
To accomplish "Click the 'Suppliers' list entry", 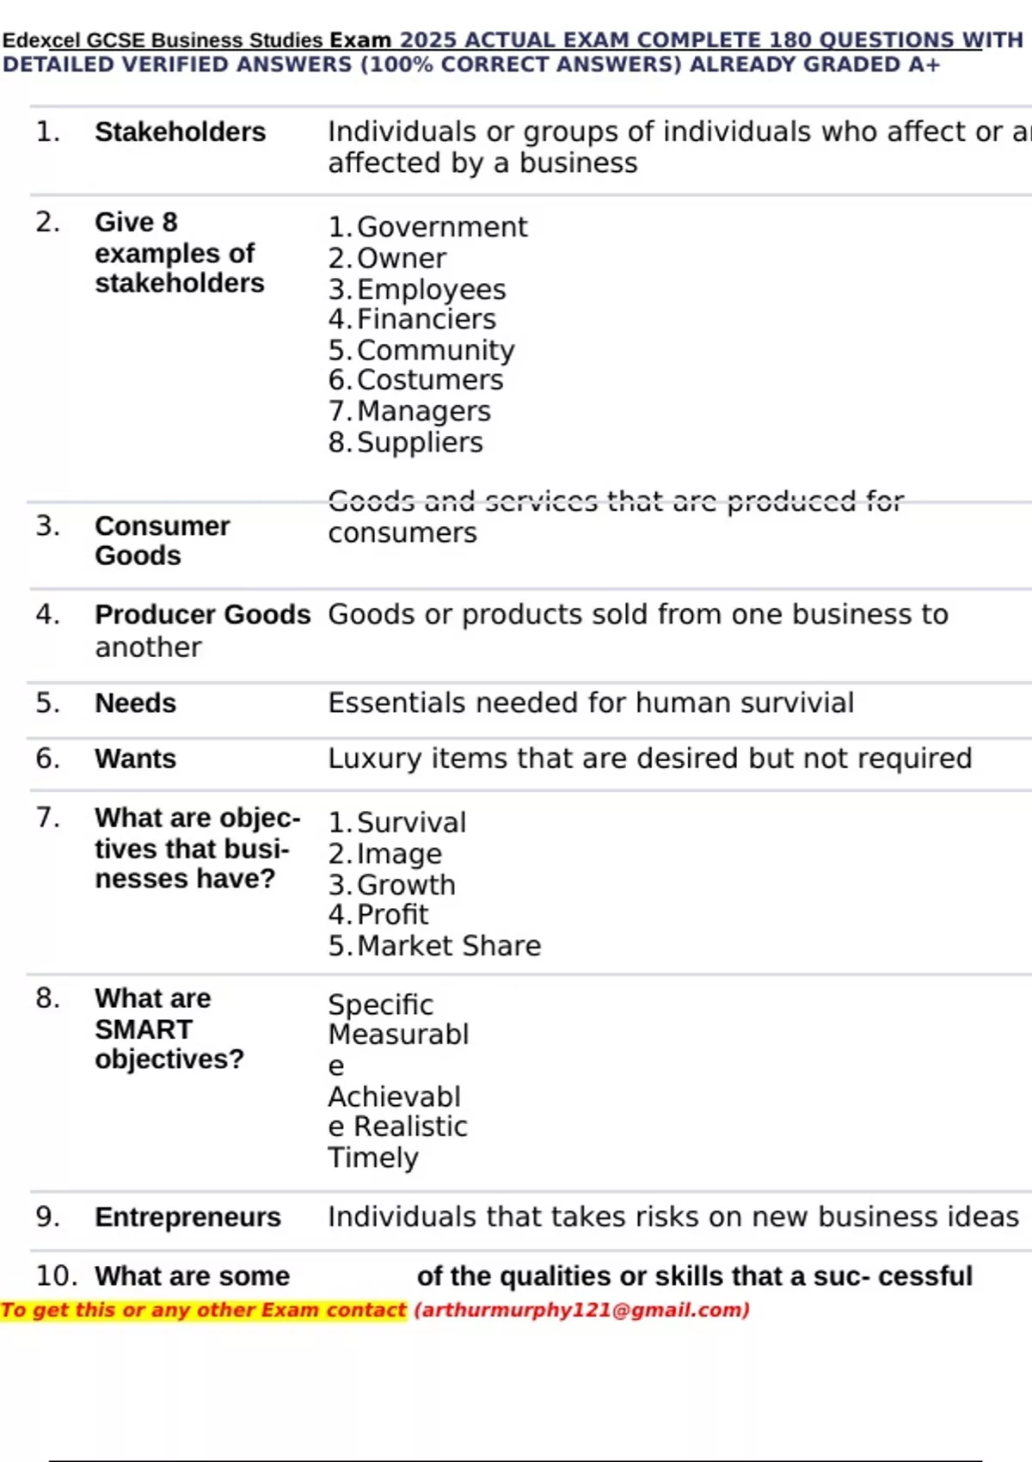I will point(420,442).
